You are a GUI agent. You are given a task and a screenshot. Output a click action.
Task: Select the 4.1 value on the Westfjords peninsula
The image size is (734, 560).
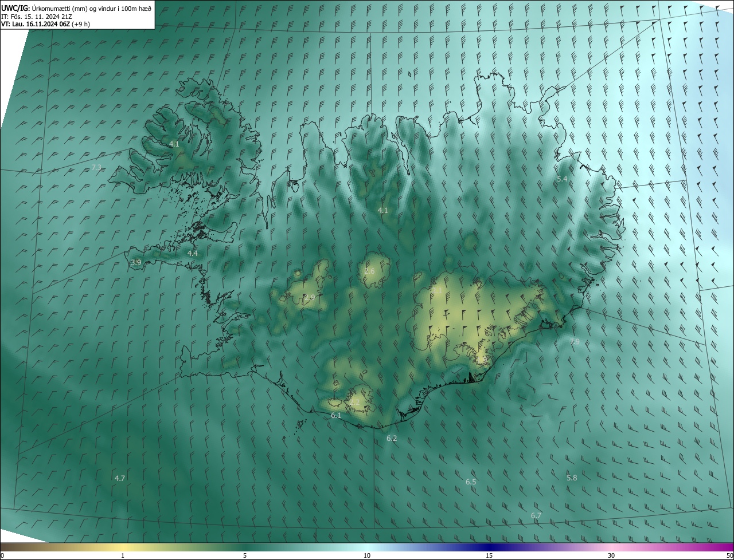[174, 144]
